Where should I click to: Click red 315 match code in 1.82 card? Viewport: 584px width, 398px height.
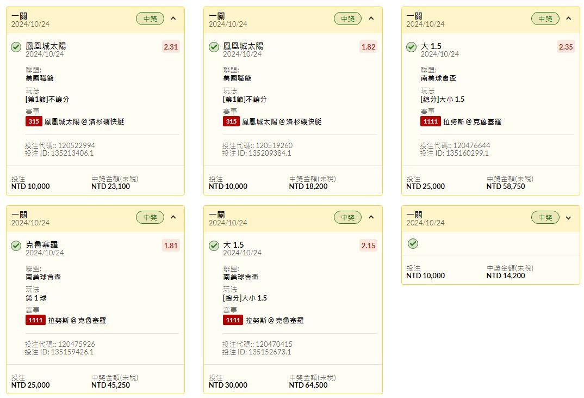[231, 121]
